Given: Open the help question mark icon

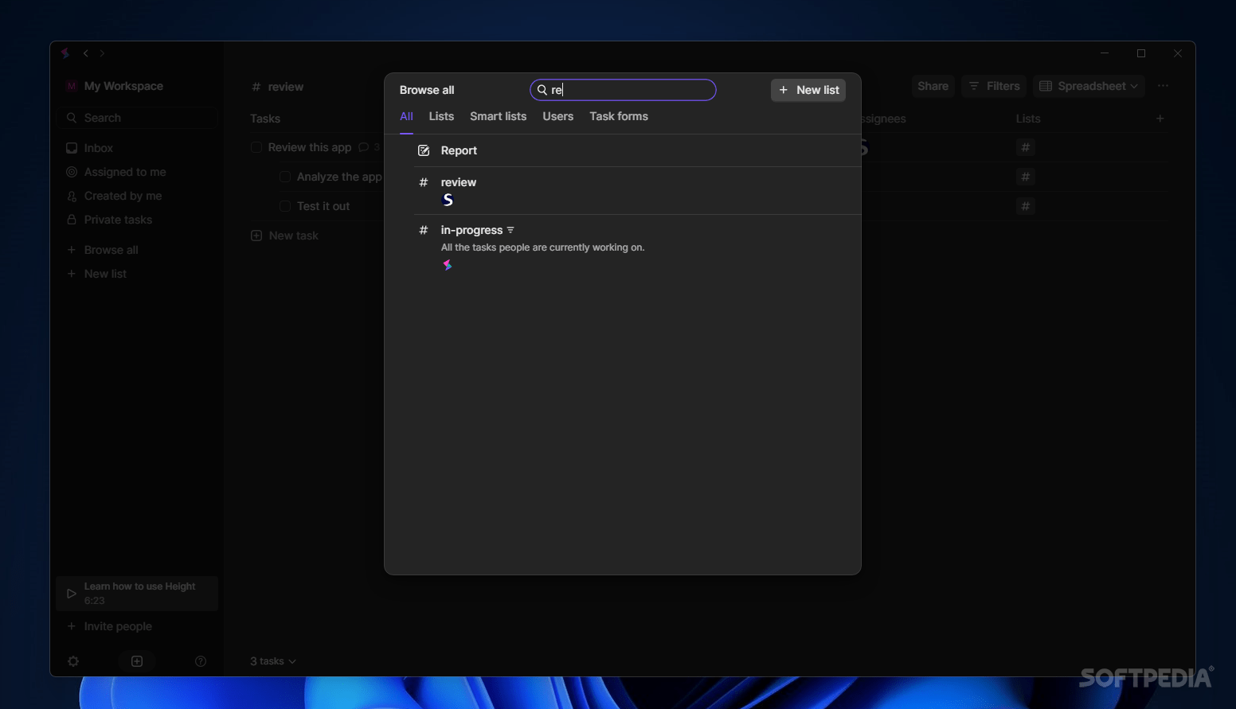Looking at the screenshot, I should (x=201, y=661).
